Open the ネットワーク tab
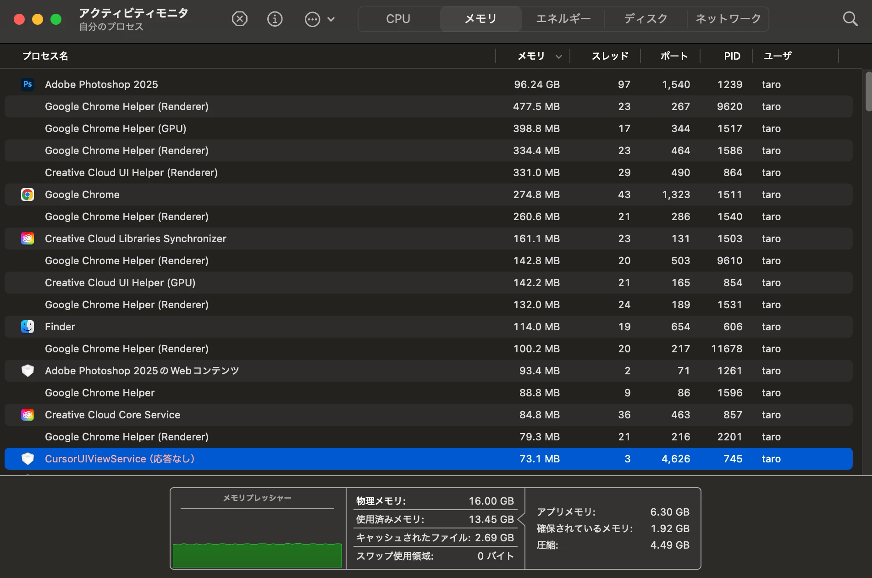This screenshot has height=578, width=872. [x=728, y=19]
